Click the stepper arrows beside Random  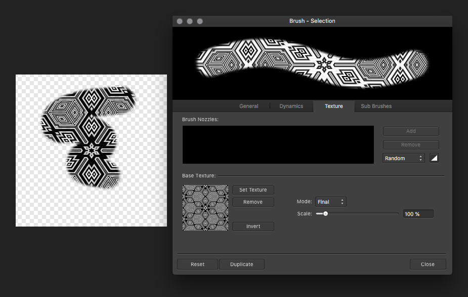[x=420, y=158]
